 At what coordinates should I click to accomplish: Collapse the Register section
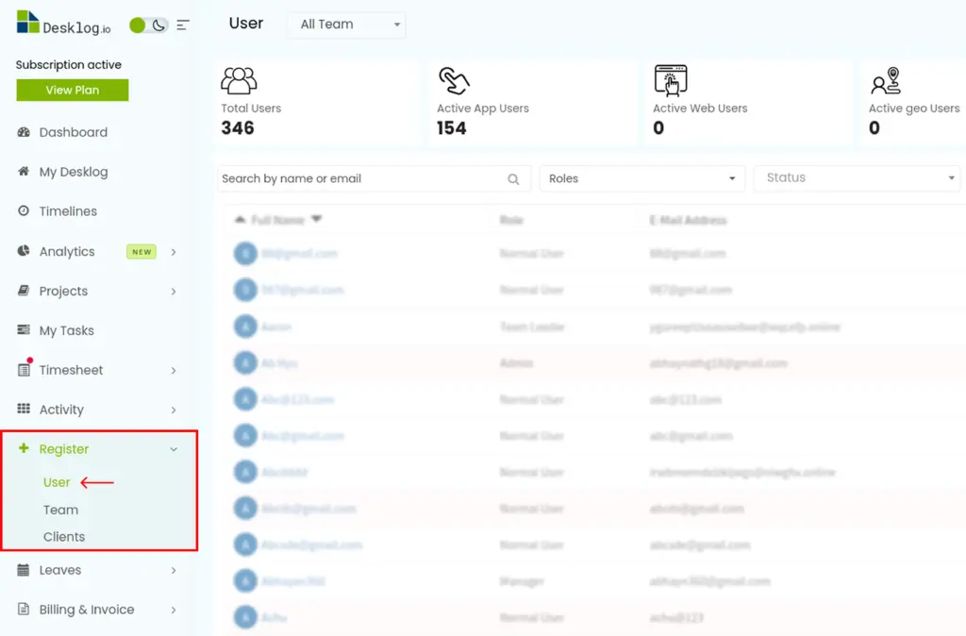click(x=174, y=450)
